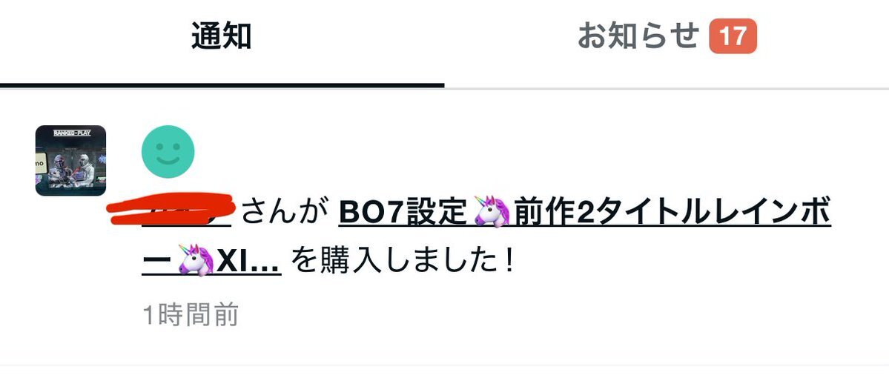Open the Ranked Play product thumbnail
Image resolution: width=889 pixels, height=381 pixels.
(x=71, y=160)
